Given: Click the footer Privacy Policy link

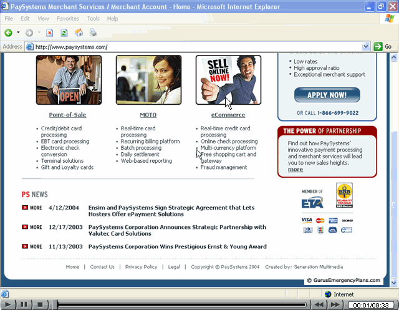Looking at the screenshot, I should (x=142, y=267).
